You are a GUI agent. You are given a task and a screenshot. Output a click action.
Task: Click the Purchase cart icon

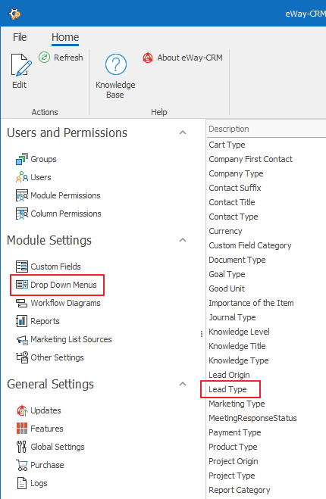pyautogui.click(x=22, y=465)
